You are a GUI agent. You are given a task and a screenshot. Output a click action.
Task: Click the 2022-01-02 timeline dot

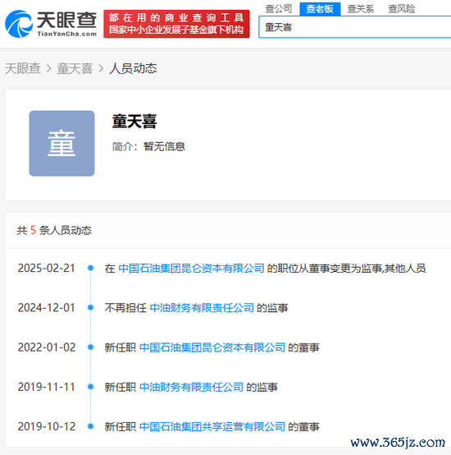pyautogui.click(x=91, y=347)
